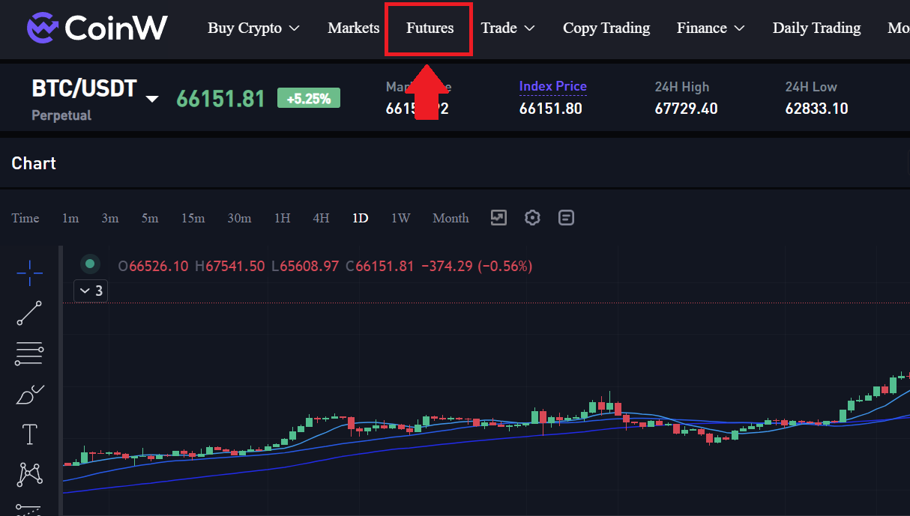Screen dimensions: 910x516
Task: Open the Buy Crypto dropdown menu
Action: pyautogui.click(x=253, y=28)
